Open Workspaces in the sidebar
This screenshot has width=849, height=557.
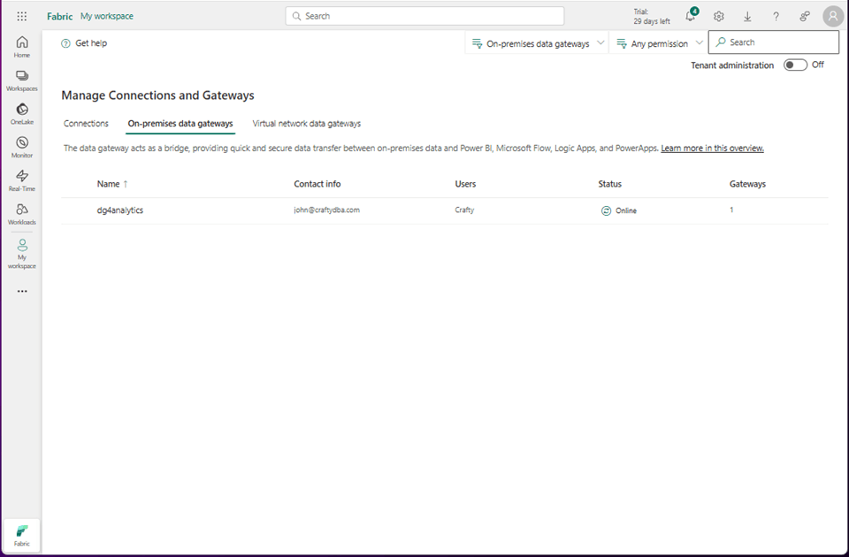click(x=21, y=80)
